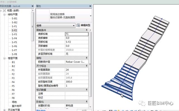Select the highlighted S-F2 view
This screenshot has width=179, height=111.
tap(14, 31)
